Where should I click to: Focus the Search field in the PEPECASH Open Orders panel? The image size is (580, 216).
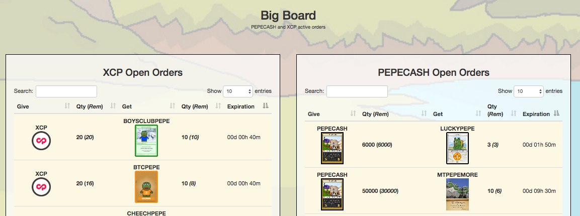pyautogui.click(x=357, y=91)
